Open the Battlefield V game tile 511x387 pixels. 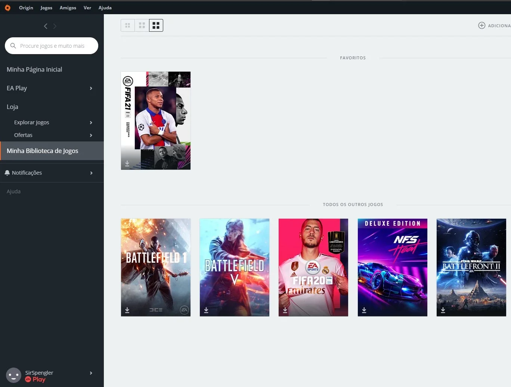(235, 268)
